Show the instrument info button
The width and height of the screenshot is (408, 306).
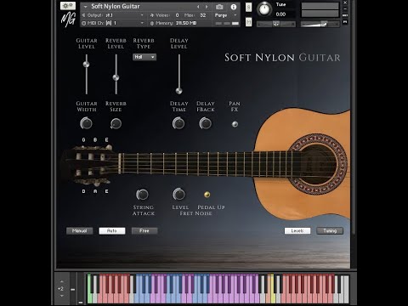tap(234, 7)
